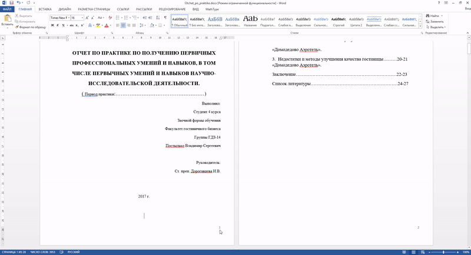Screen dimensions: 471x255
Task: Click the zoom slider handle
Action: pyautogui.click(x=443, y=252)
